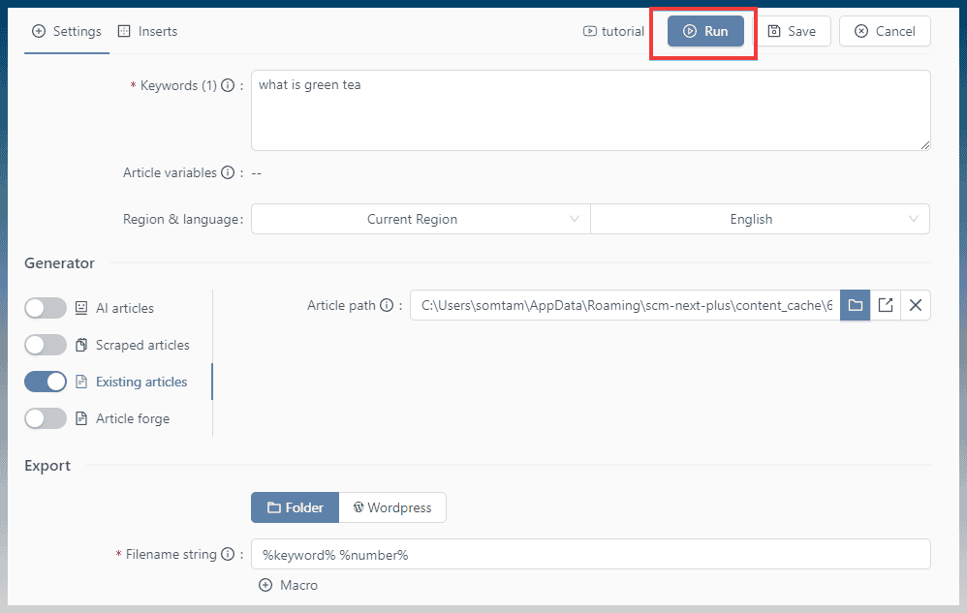Image resolution: width=967 pixels, height=613 pixels.
Task: Clear the Article path with X icon
Action: click(916, 306)
